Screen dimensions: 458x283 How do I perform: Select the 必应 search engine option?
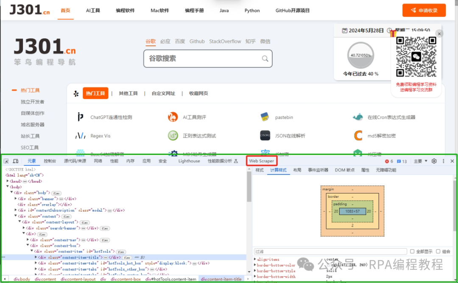pos(165,41)
